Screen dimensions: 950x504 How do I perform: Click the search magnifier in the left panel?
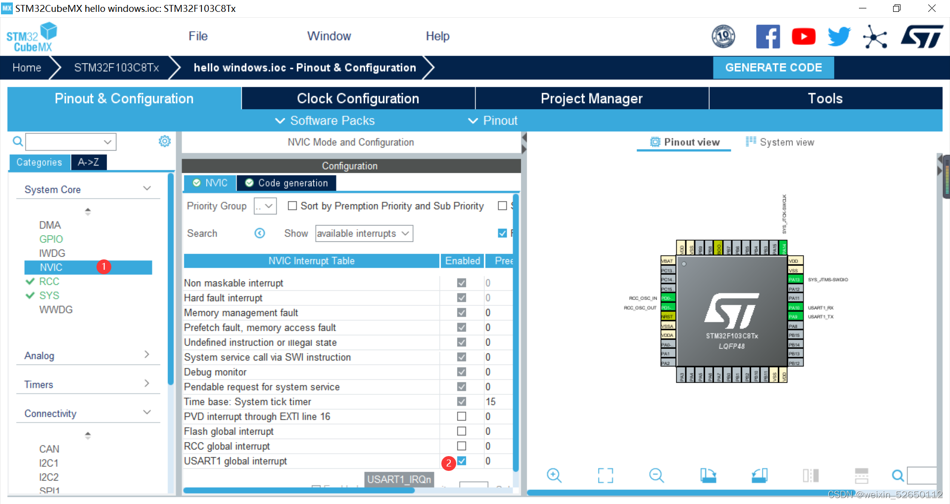tap(18, 142)
